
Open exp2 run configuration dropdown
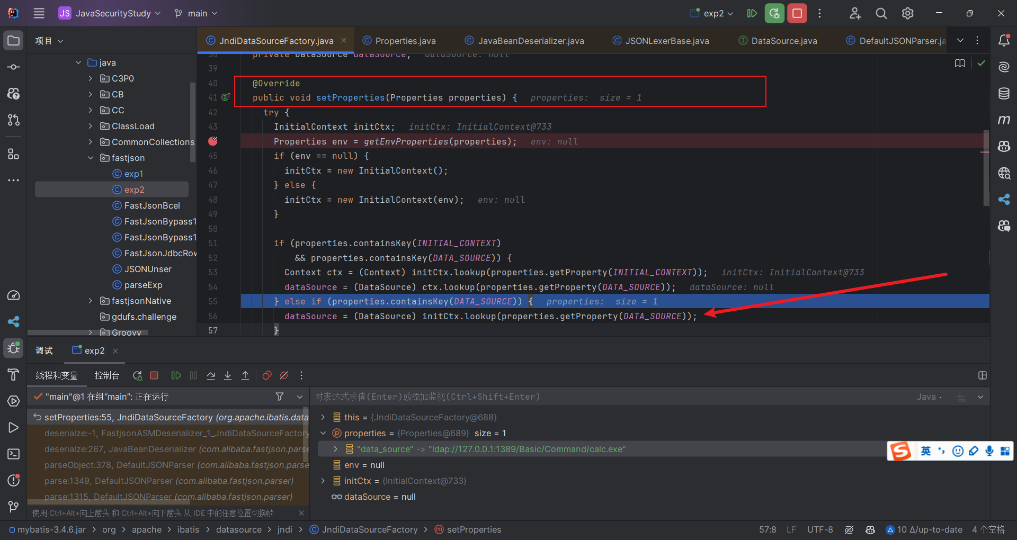pyautogui.click(x=711, y=13)
